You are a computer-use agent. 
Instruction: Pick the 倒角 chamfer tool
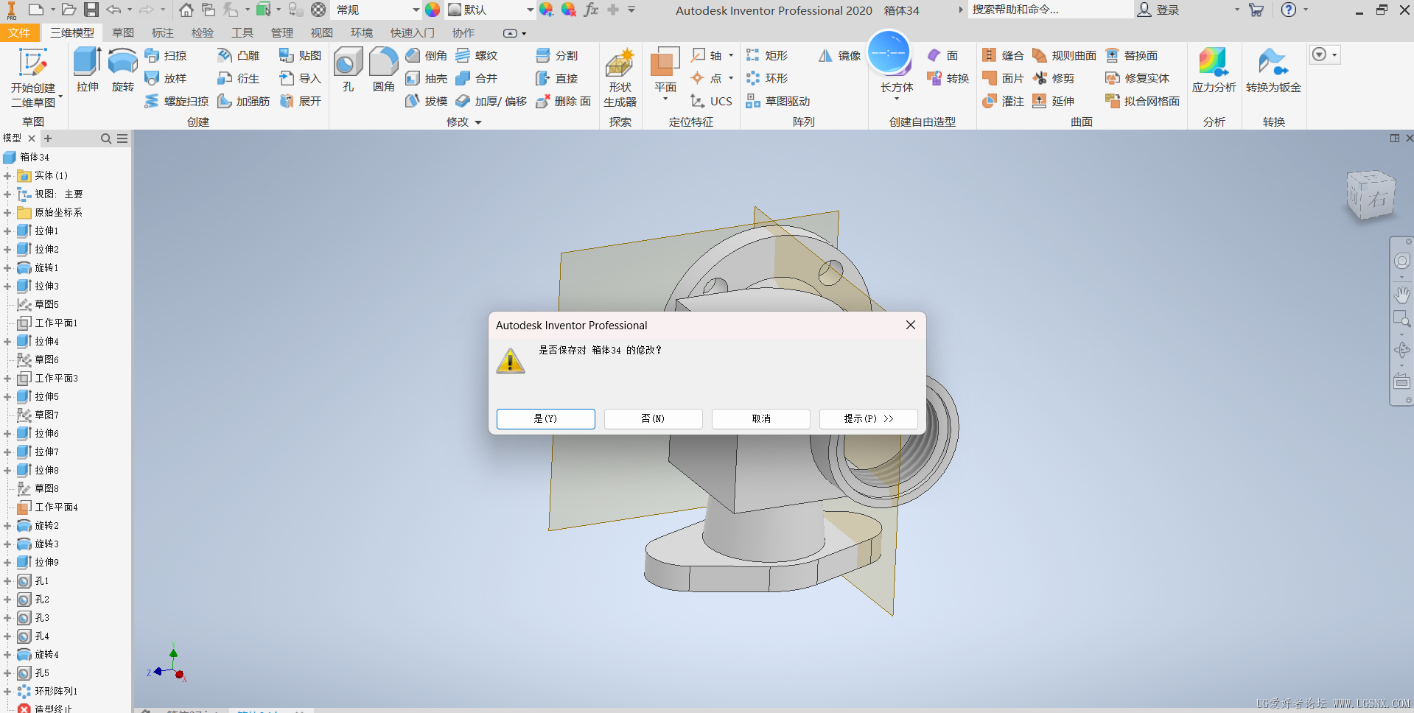click(427, 55)
